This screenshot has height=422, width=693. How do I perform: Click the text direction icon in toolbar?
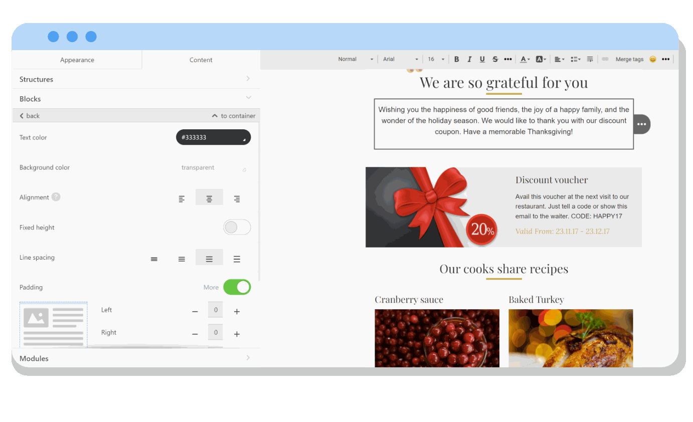(x=590, y=59)
